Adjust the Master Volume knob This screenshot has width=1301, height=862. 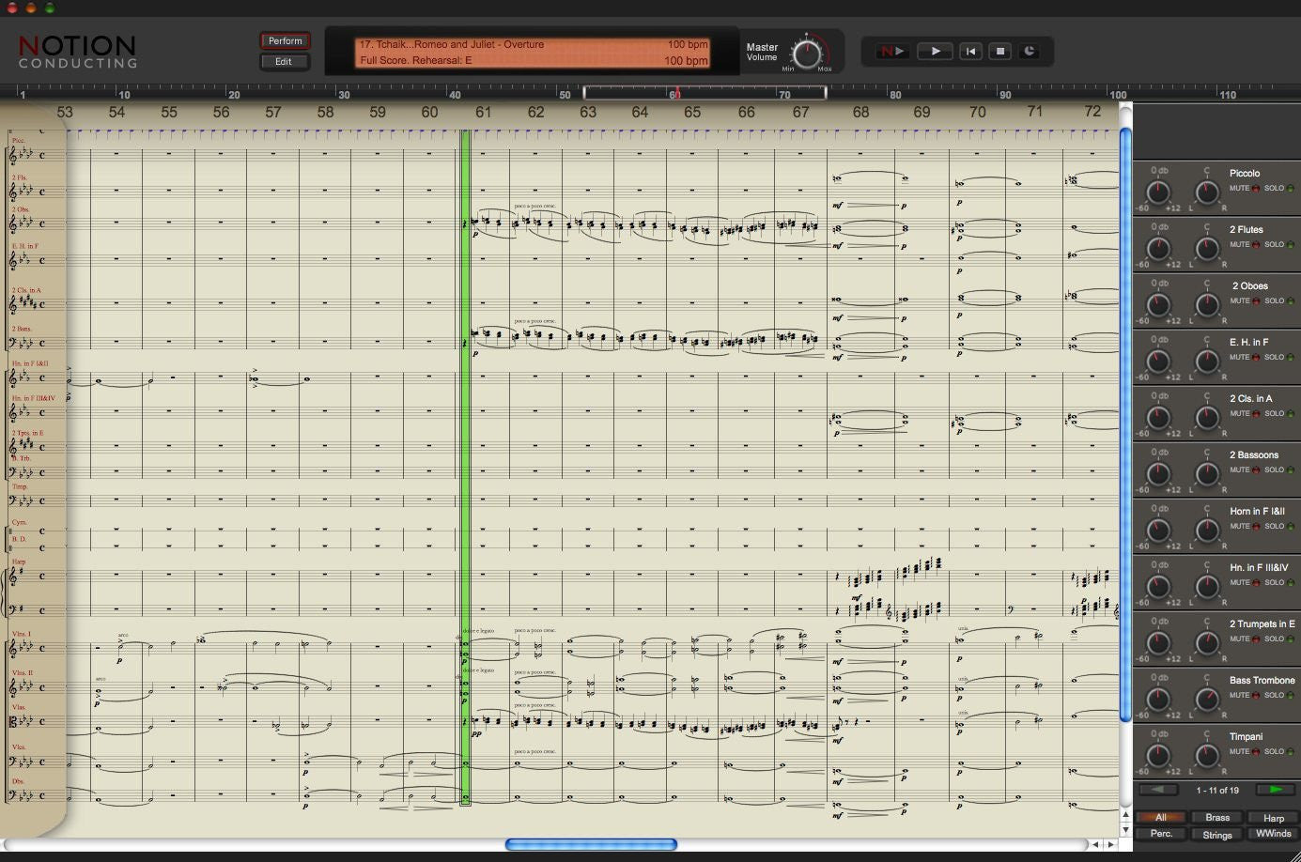click(806, 53)
